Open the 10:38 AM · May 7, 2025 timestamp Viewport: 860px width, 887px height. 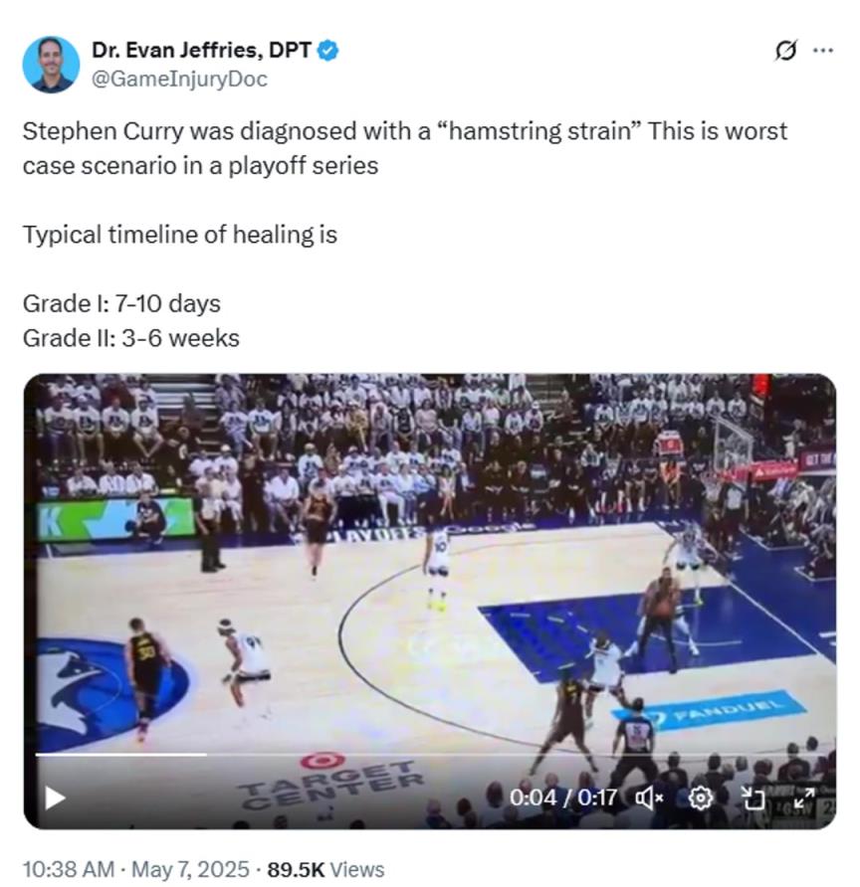(135, 869)
